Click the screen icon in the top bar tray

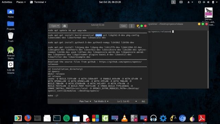pyautogui.click(x=199, y=2)
